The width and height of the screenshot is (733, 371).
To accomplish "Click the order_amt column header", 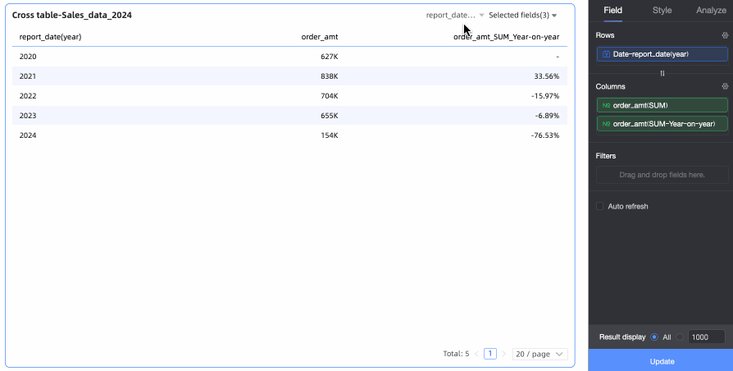I will [x=320, y=36].
